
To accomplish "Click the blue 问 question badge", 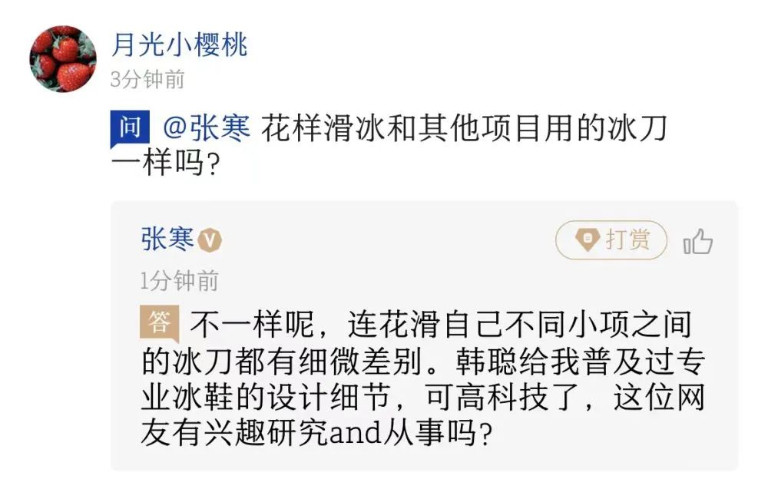I will (x=130, y=127).
